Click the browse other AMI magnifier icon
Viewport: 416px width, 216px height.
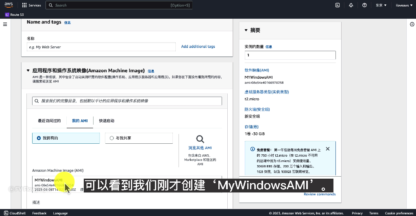coord(200,139)
